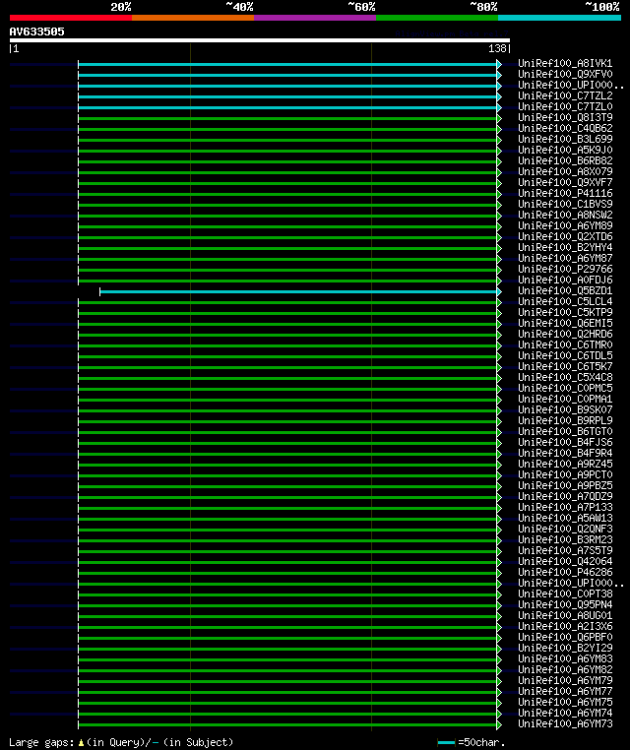Image resolution: width=630 pixels, height=750 pixels.
Task: Select hit label UniRef100_A5K9J0
Action: (x=565, y=150)
